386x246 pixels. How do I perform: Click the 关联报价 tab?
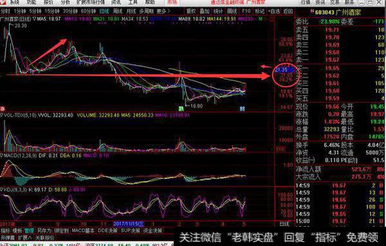[45, 238]
